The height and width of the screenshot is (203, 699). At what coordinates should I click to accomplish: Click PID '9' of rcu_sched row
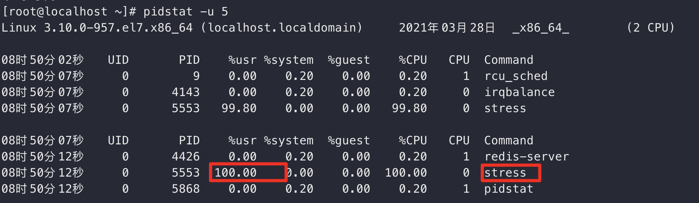pos(196,76)
